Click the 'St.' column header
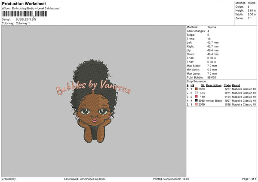258x182 pixels. point(203,85)
